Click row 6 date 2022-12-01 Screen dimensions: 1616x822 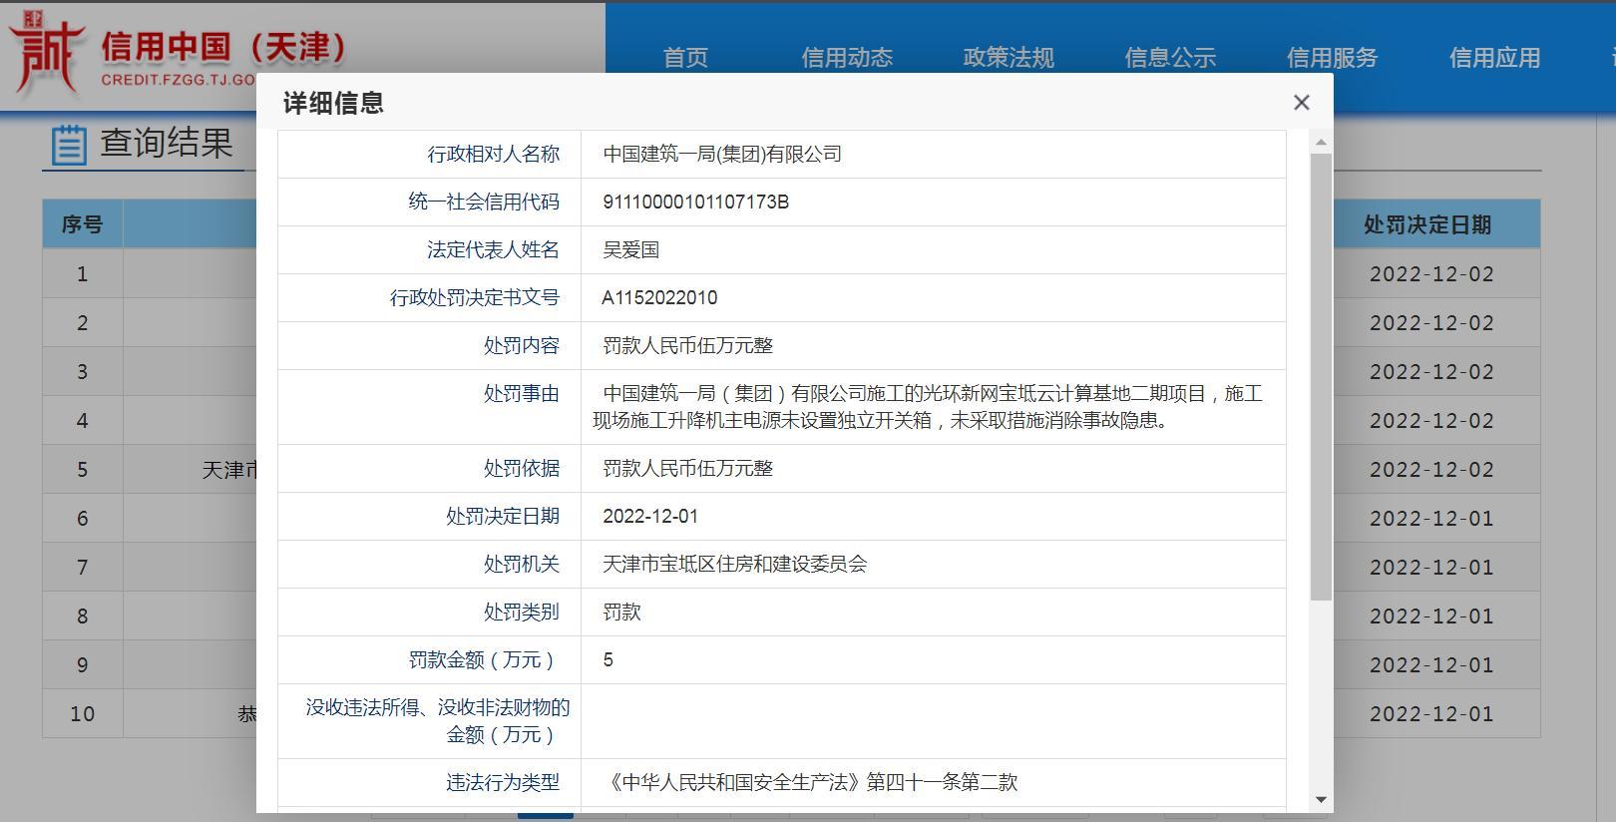point(1431,519)
